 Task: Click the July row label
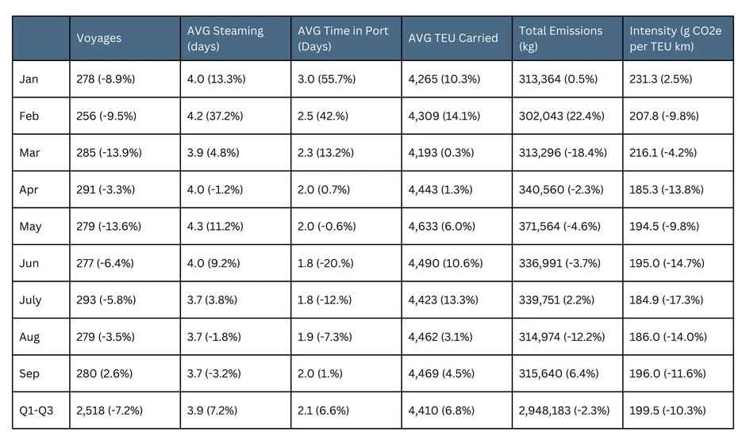31,300
